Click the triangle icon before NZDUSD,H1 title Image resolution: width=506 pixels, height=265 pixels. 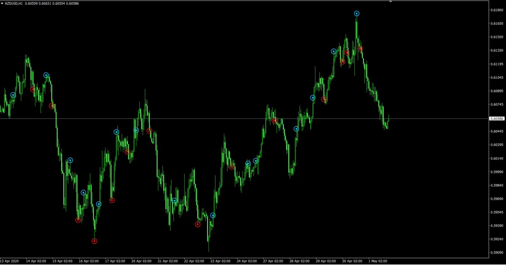[2, 3]
